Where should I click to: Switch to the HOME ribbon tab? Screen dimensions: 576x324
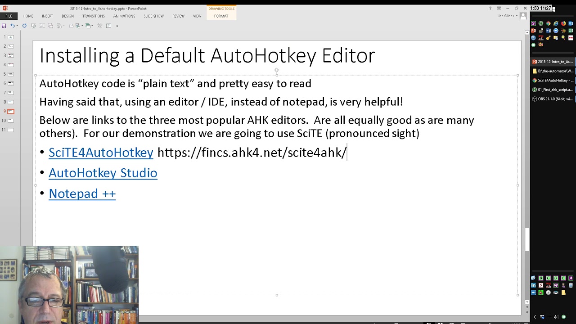coord(28,16)
